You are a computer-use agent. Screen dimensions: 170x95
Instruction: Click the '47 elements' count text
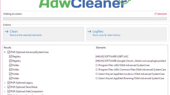pos(161,14)
